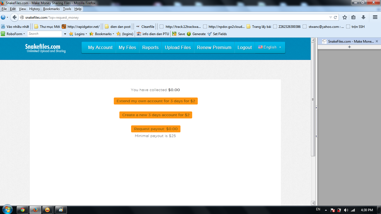Click the RoboForm Search field
This screenshot has width=381, height=214.
pos(44,34)
